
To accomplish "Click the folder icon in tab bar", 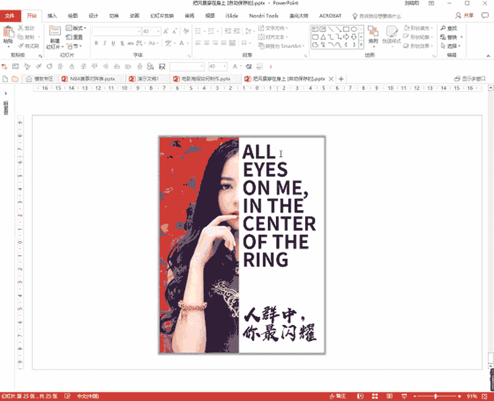I will [x=15, y=78].
